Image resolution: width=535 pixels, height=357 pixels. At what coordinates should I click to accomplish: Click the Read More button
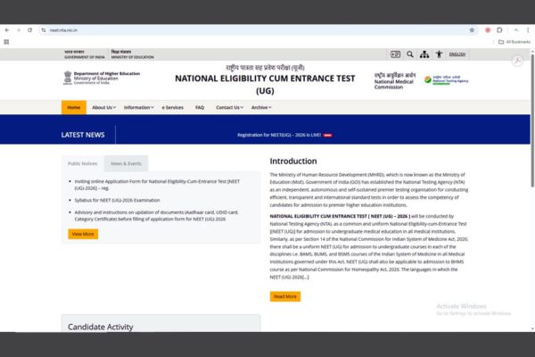tap(284, 296)
